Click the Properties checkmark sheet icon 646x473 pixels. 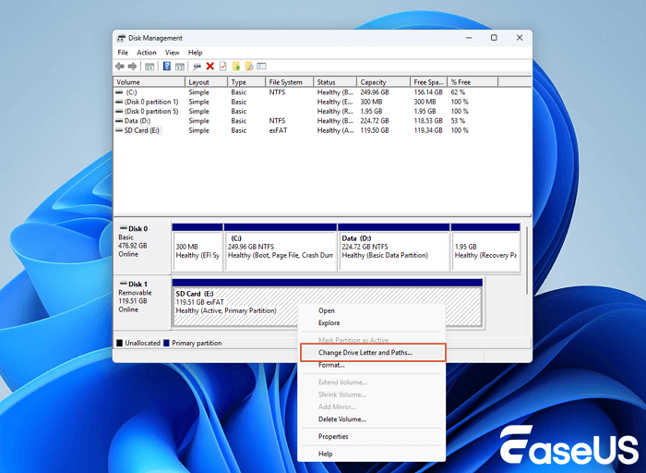coord(222,67)
